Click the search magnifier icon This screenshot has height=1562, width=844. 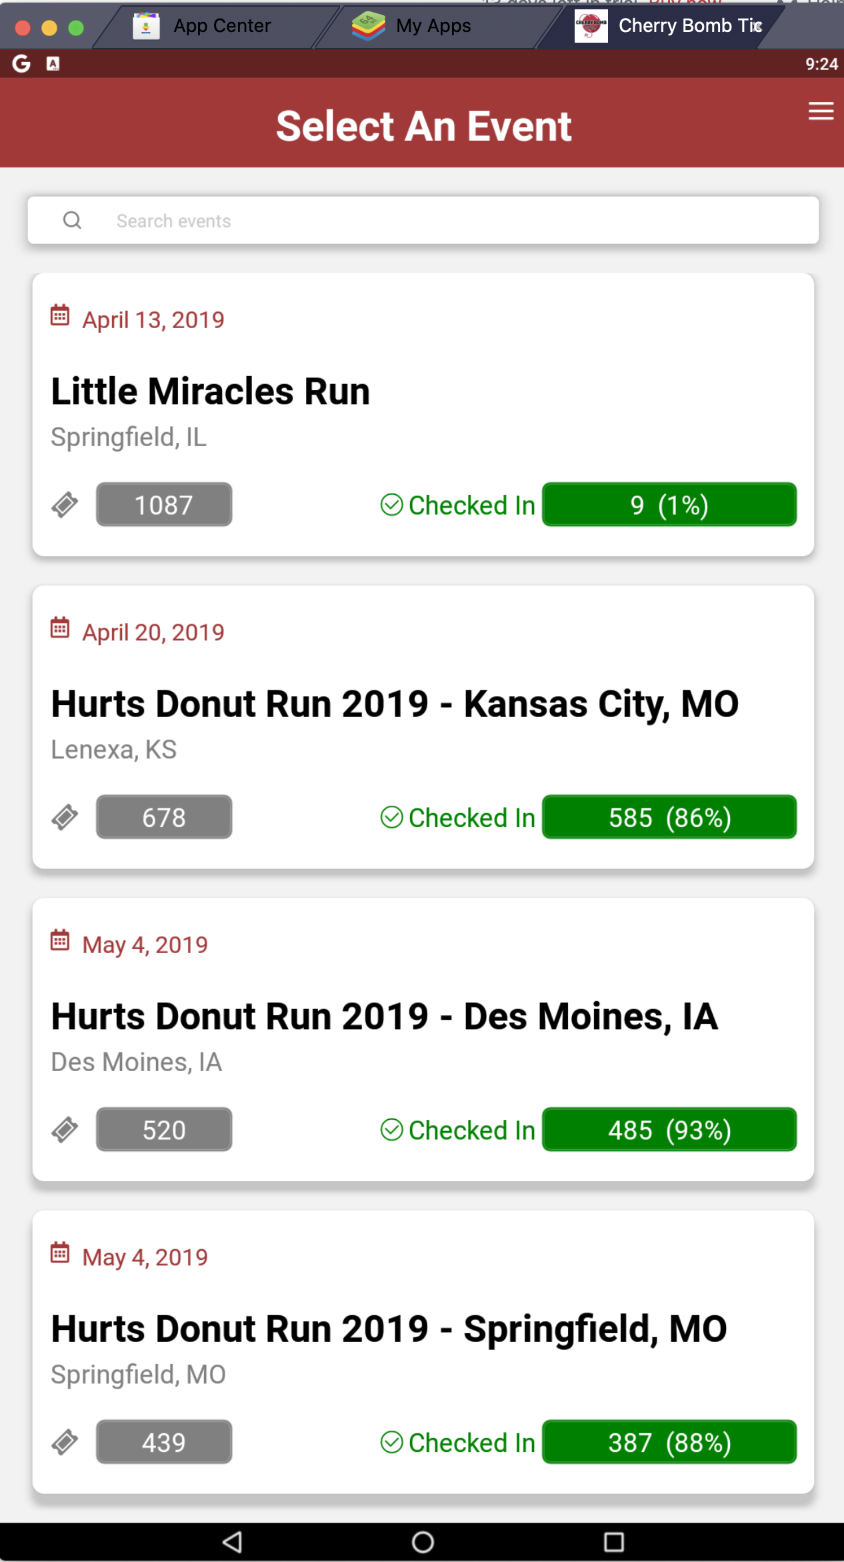[x=72, y=220]
